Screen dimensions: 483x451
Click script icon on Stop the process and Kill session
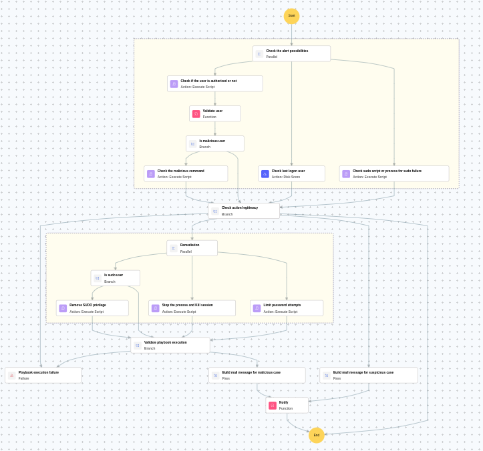(x=156, y=308)
